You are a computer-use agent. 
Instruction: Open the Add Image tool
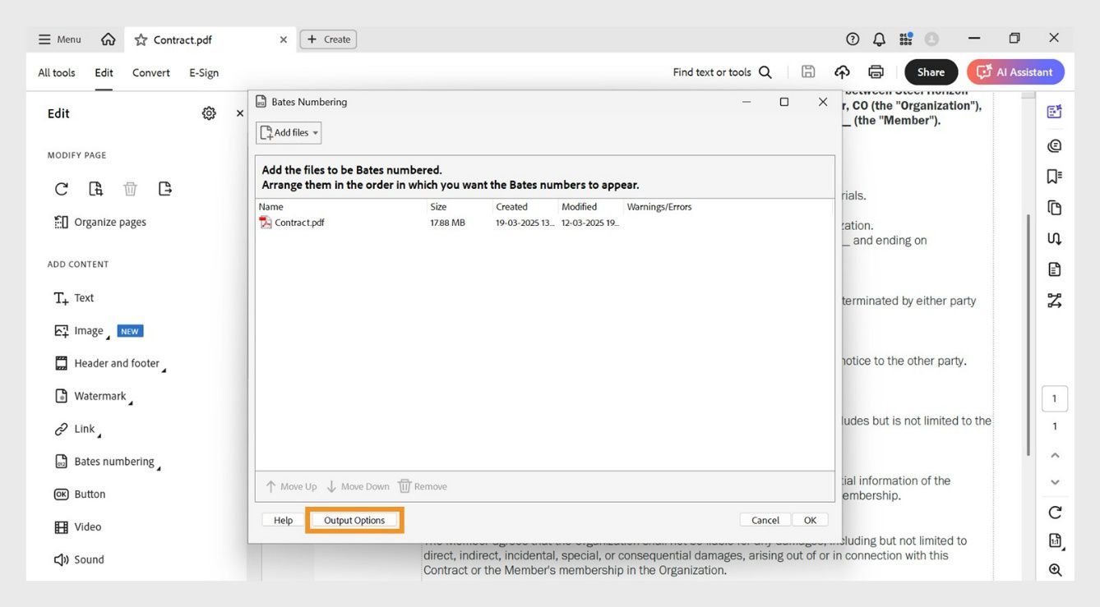click(x=86, y=330)
